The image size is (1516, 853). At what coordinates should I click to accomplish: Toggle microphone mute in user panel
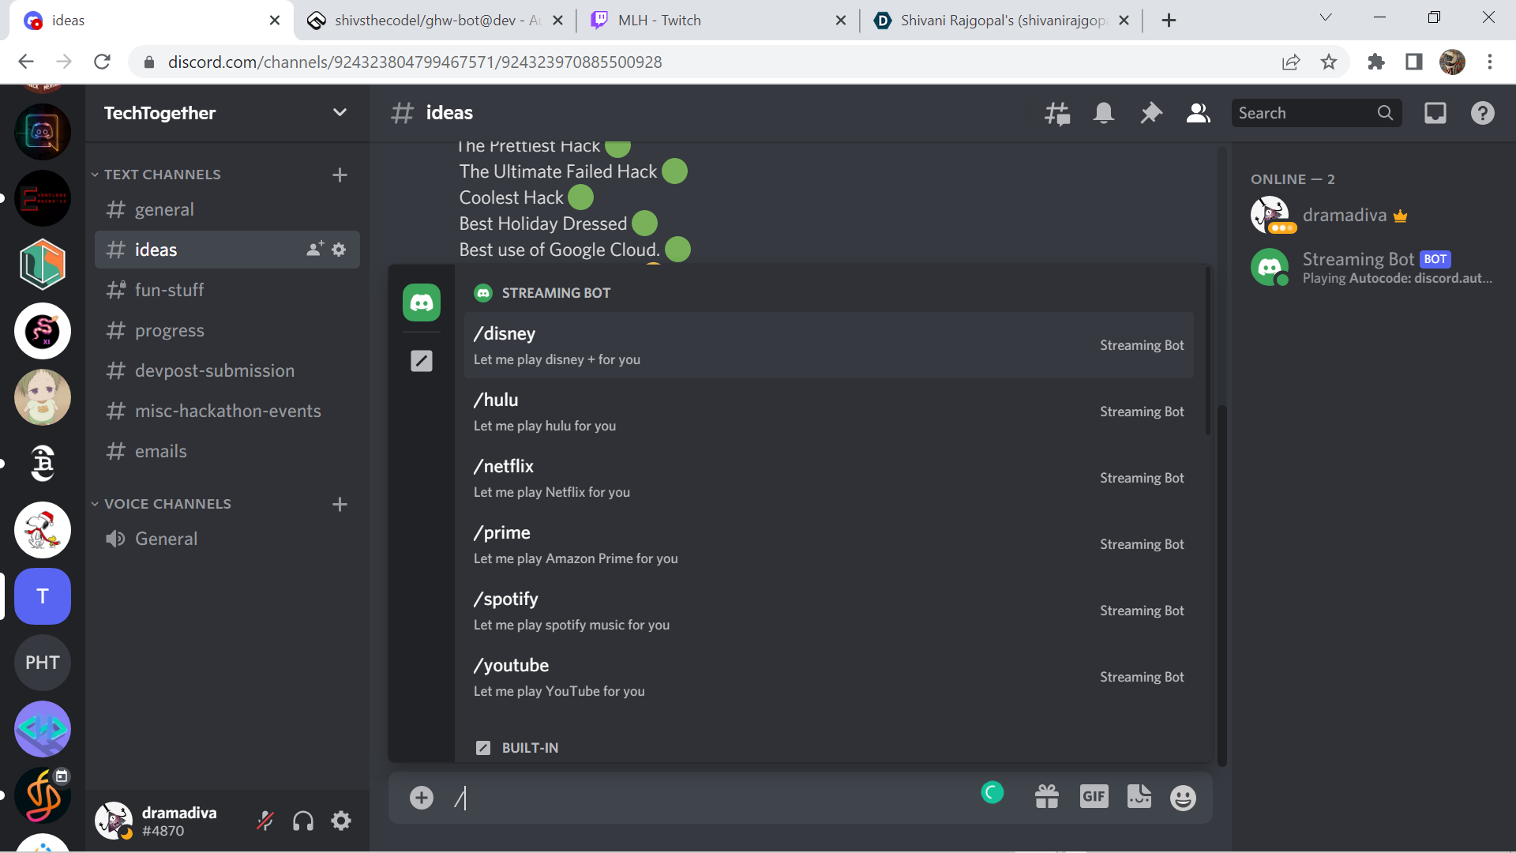[265, 821]
